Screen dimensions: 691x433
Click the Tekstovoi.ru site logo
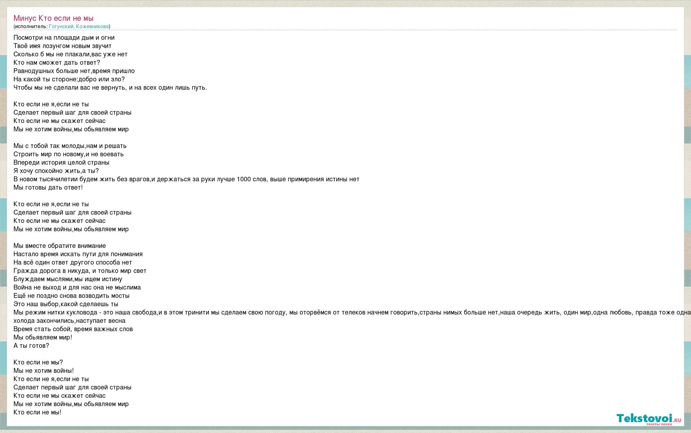click(644, 419)
